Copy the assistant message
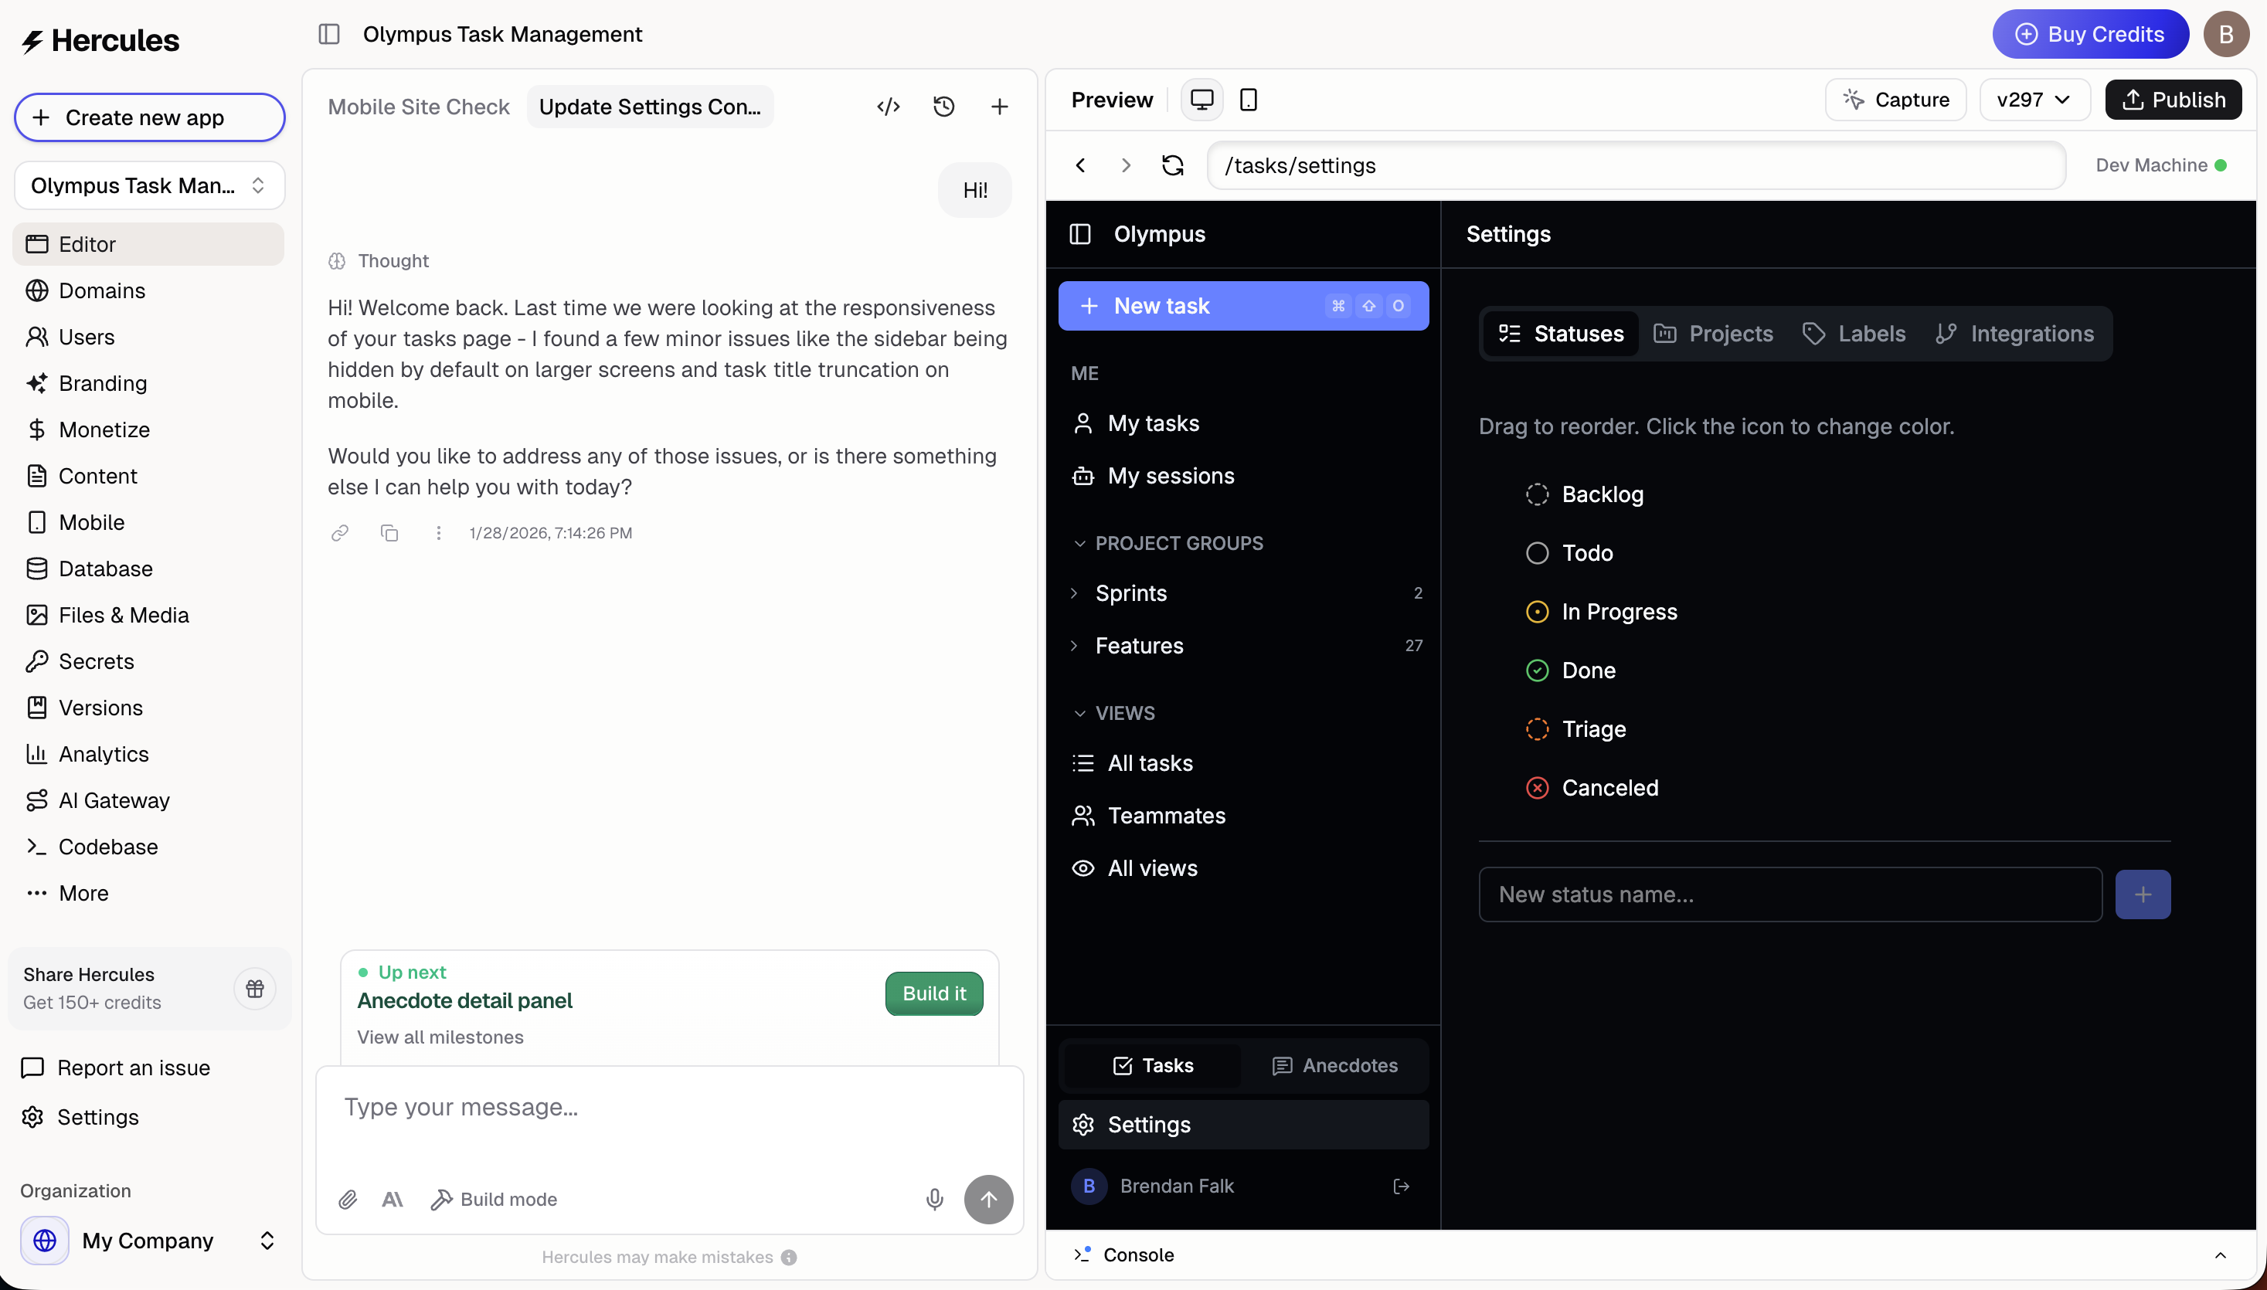Image resolution: width=2267 pixels, height=1290 pixels. point(389,532)
